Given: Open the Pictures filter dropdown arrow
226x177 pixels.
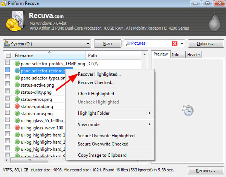Looking at the screenshot, I should [x=182, y=43].
